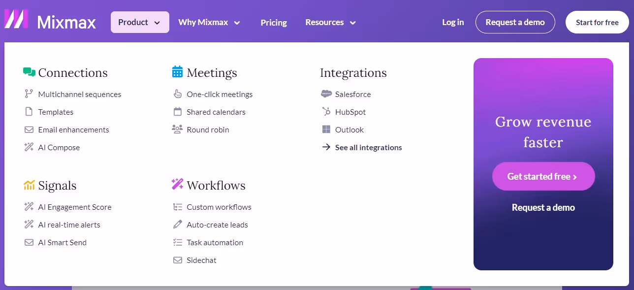Click the Get started free button
The width and height of the screenshot is (634, 290).
543,176
